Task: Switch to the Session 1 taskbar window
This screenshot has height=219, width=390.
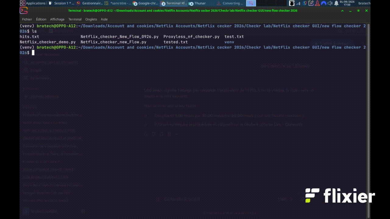Action: [x=61, y=3]
